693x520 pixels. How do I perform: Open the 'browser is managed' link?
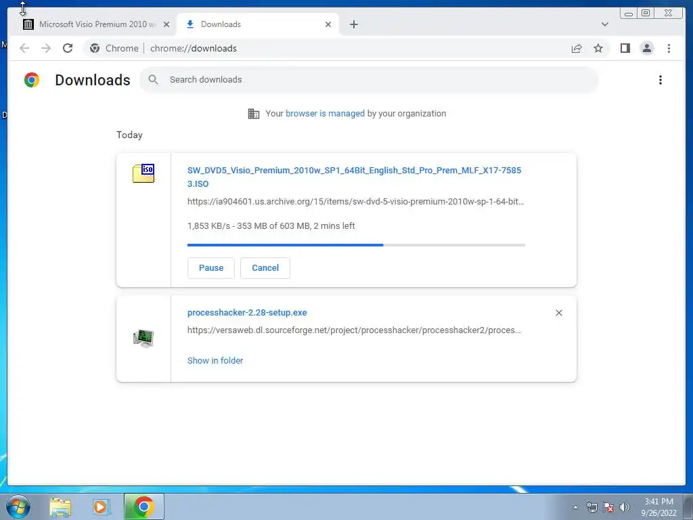[x=325, y=114]
